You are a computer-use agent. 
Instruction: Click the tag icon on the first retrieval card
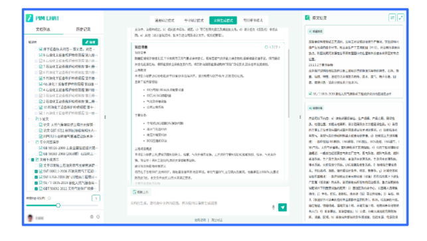(x=310, y=32)
